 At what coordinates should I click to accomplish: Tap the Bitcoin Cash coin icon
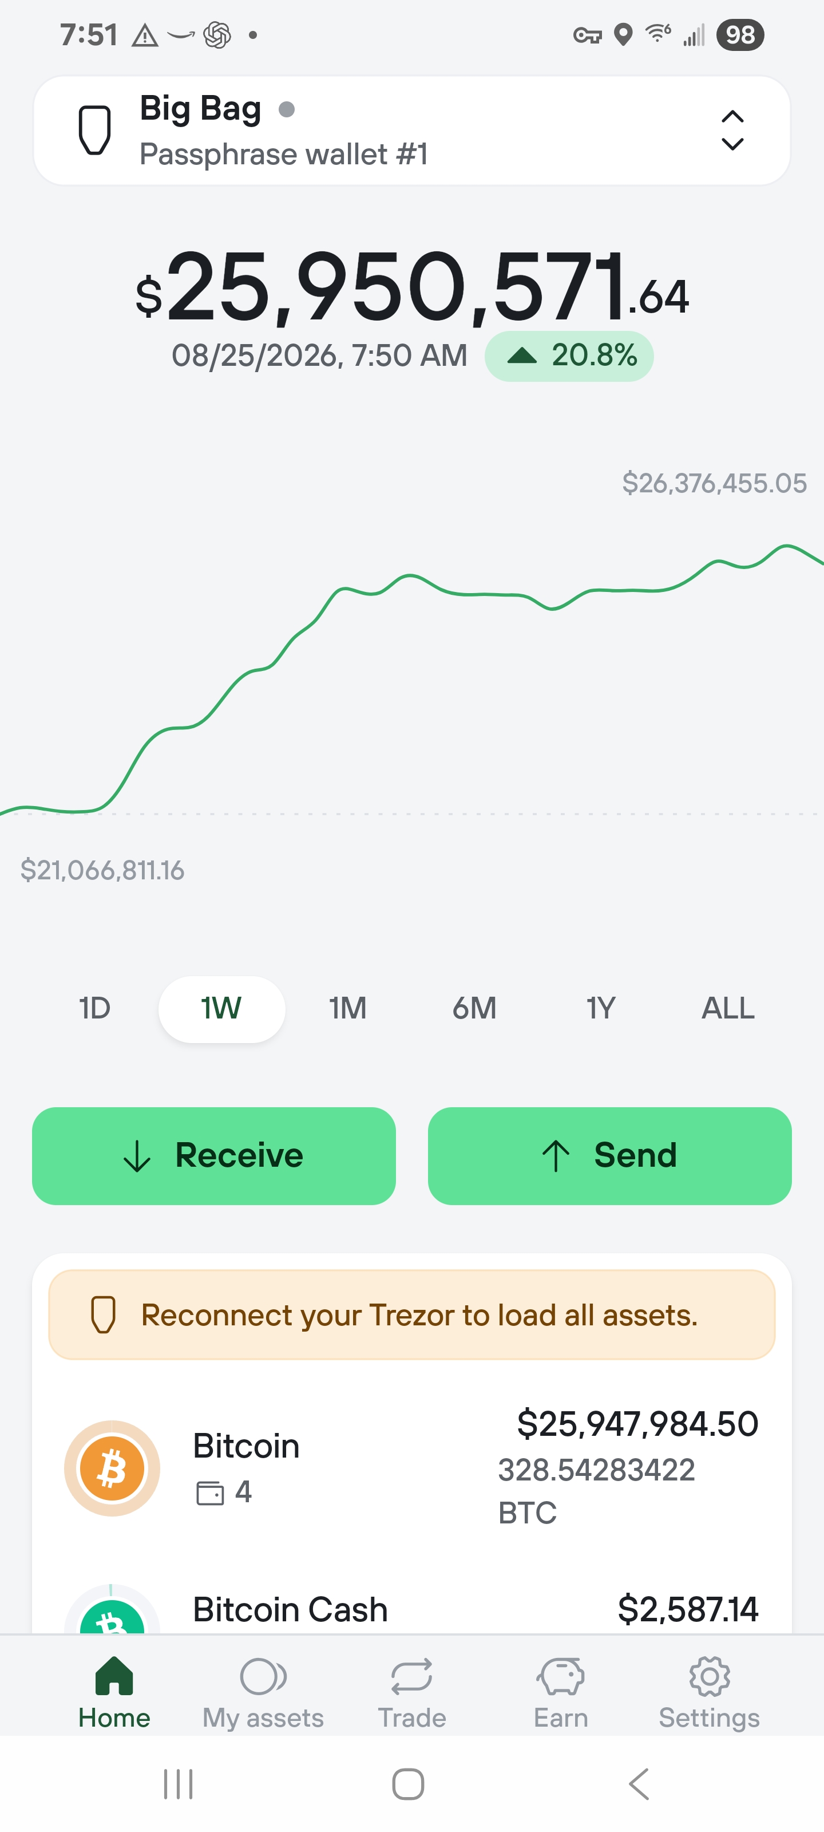click(x=112, y=1609)
